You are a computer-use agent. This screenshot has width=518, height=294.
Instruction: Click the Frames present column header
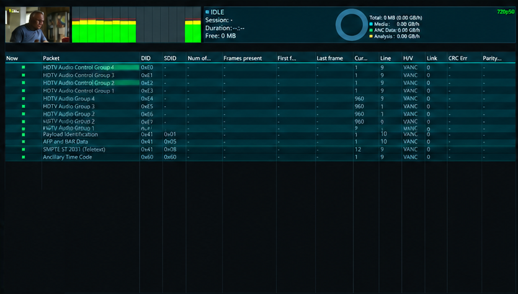pos(243,58)
